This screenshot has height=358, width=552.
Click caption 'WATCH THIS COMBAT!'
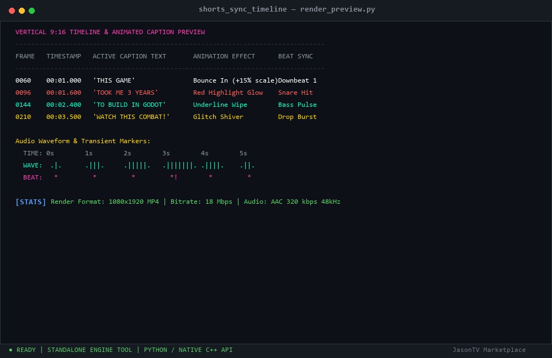131,117
